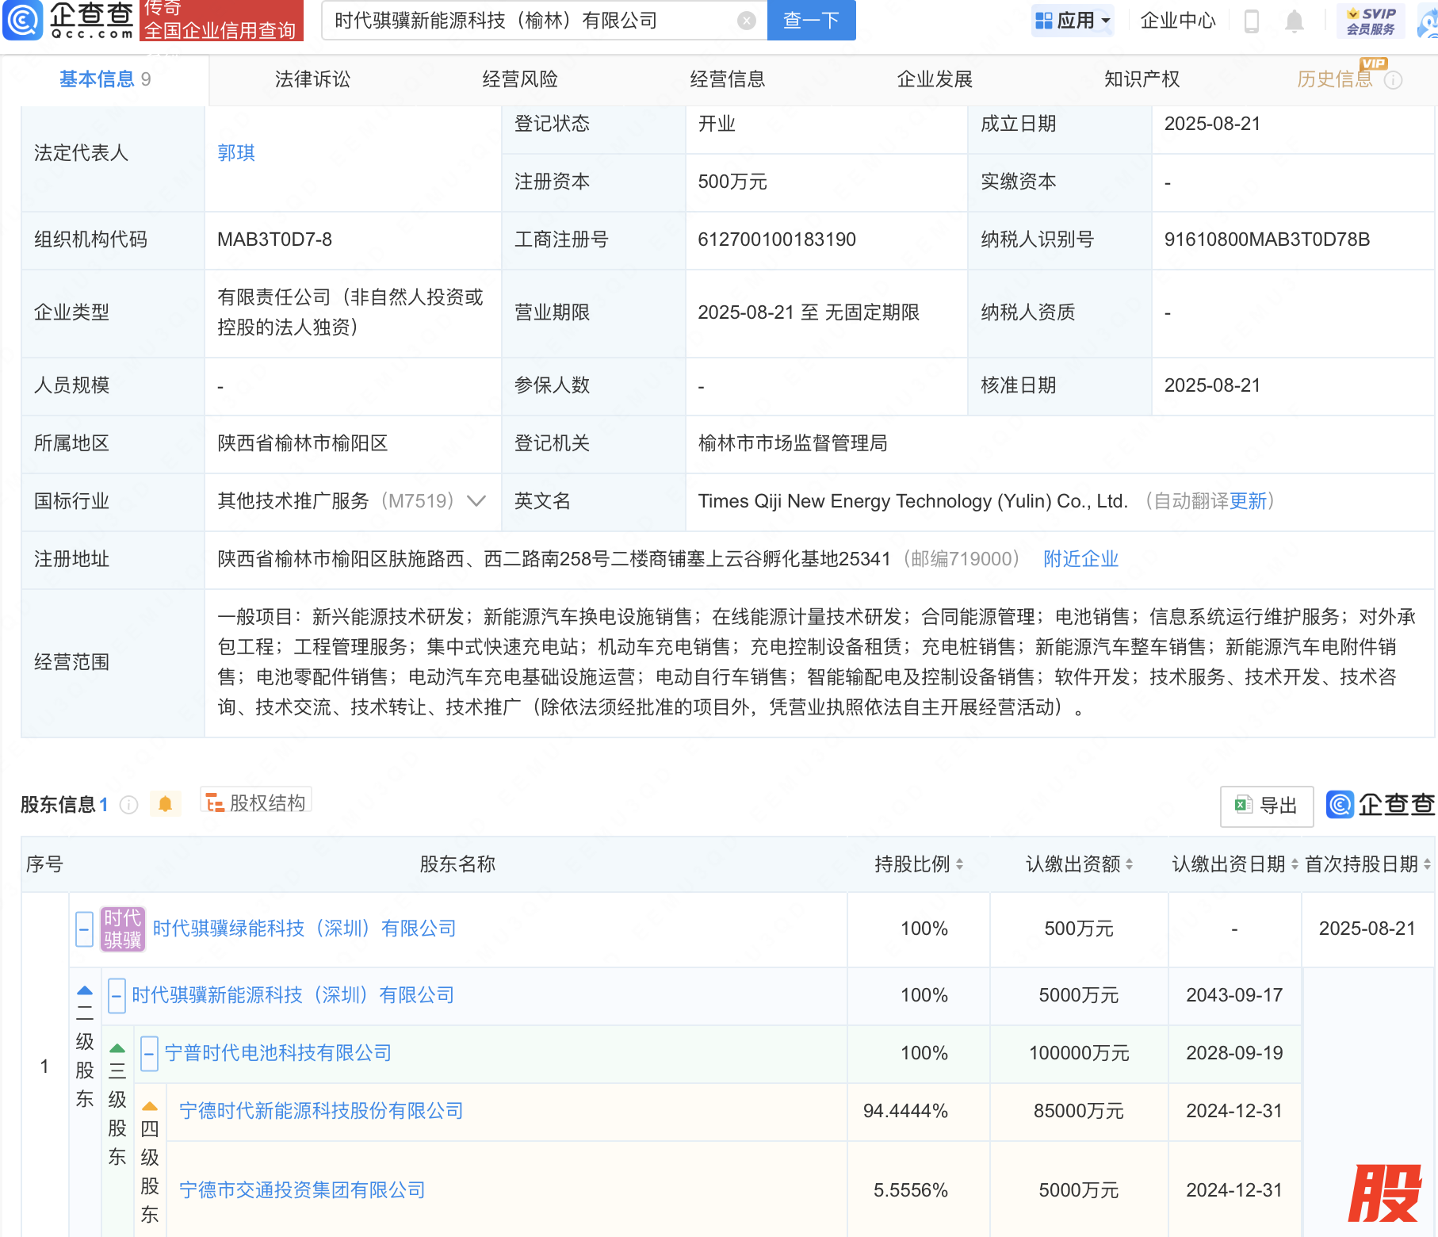This screenshot has height=1237, width=1438.
Task: Click the SVIP 会员服务 badge
Action: pos(1371,21)
